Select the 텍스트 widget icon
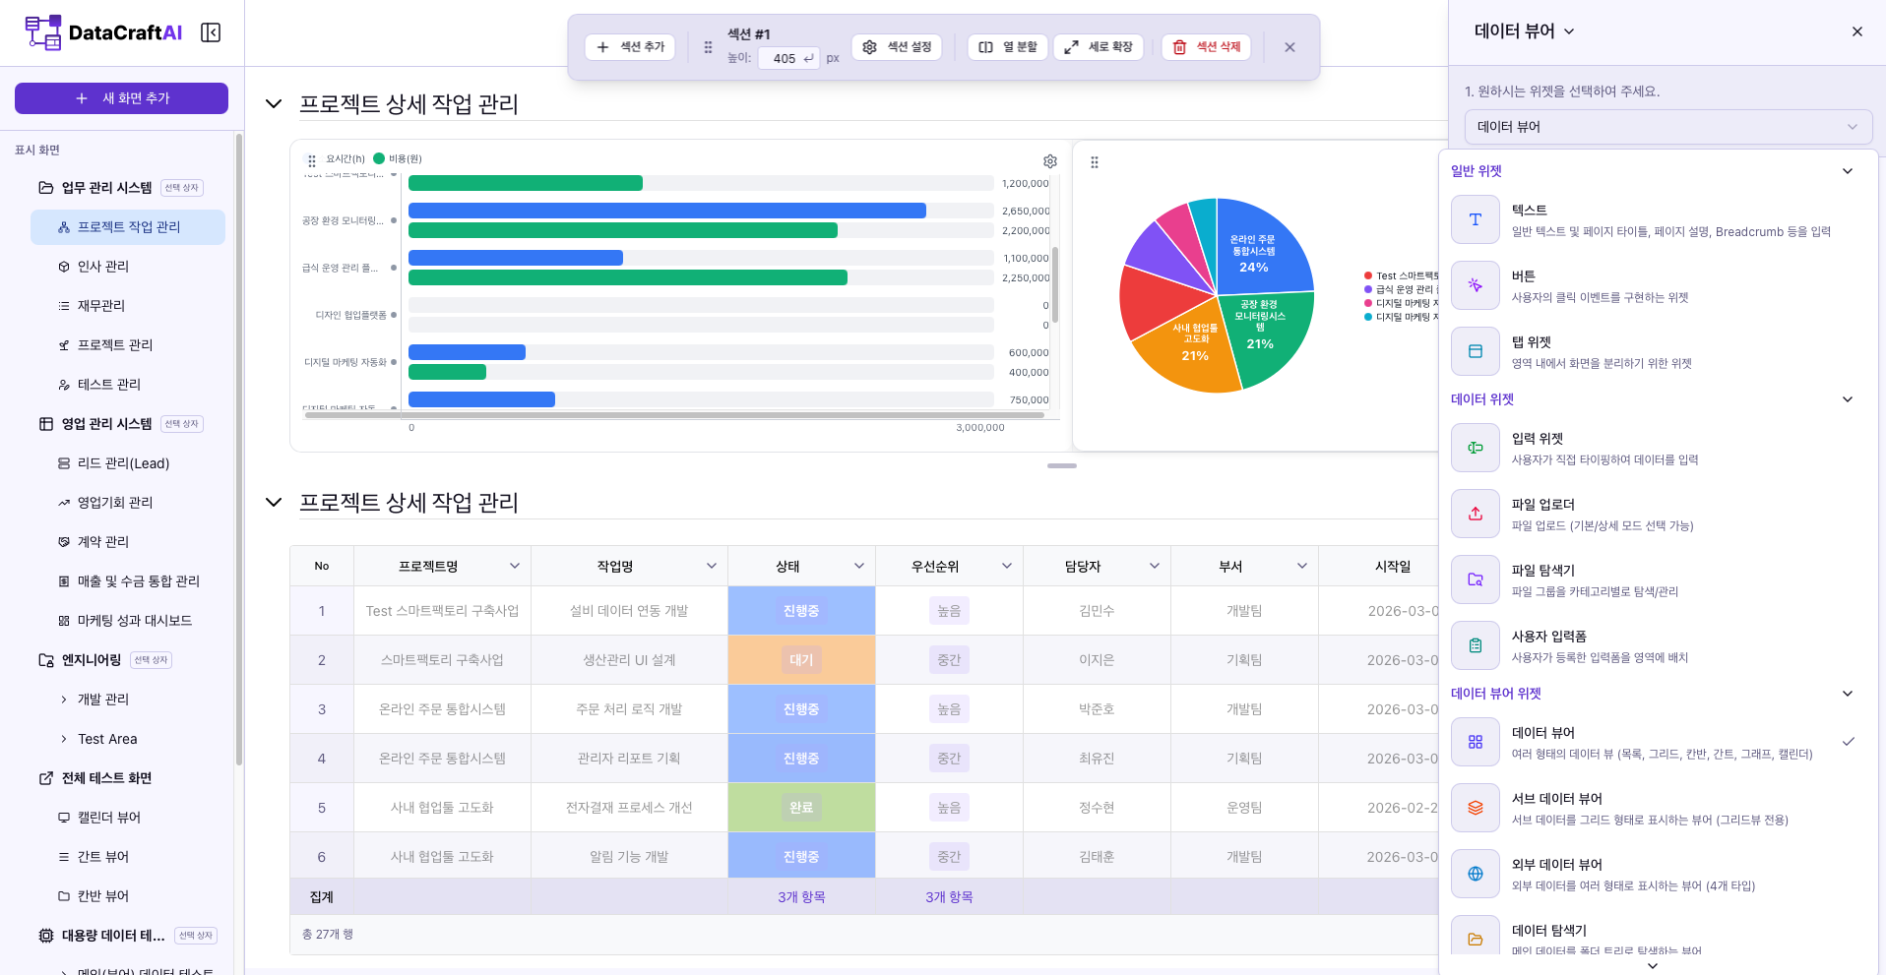The height and width of the screenshot is (975, 1886). click(1476, 219)
